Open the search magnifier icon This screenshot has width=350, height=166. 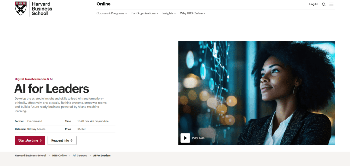pos(323,4)
